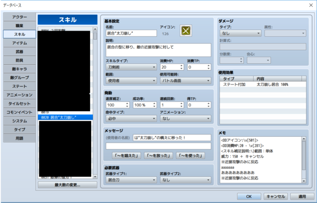This screenshot has height=203, width=317.
Task: Select the ステート付加 effect row
Action: [263, 84]
